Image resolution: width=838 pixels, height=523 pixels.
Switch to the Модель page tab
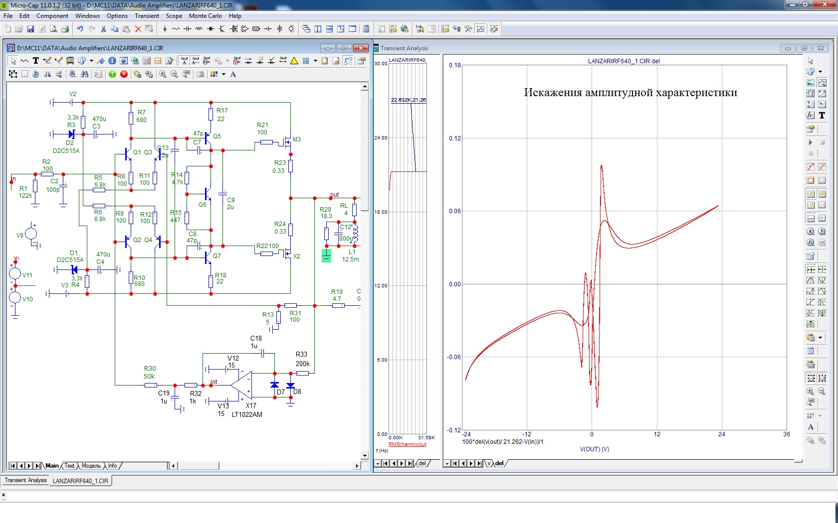[x=91, y=466]
